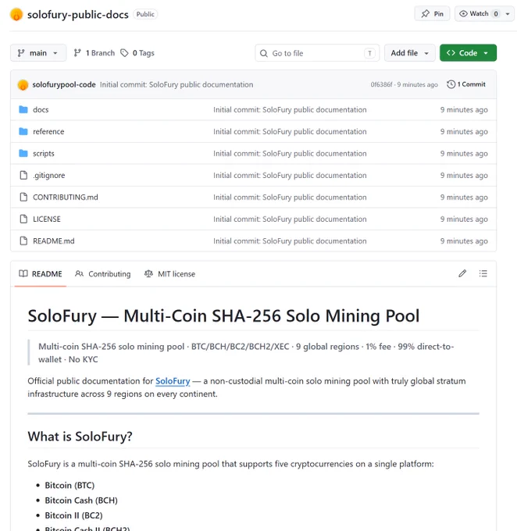Screen dimensions: 517x531
Task: Open commit message in LICENSE row
Action: pyautogui.click(x=290, y=219)
